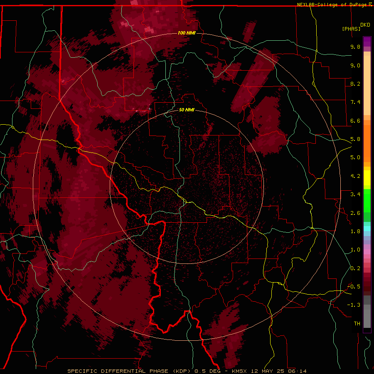Image resolution: width=374 pixels, height=374 pixels.
Task: Select the -1.3 value on the color scale
Action: (x=354, y=305)
